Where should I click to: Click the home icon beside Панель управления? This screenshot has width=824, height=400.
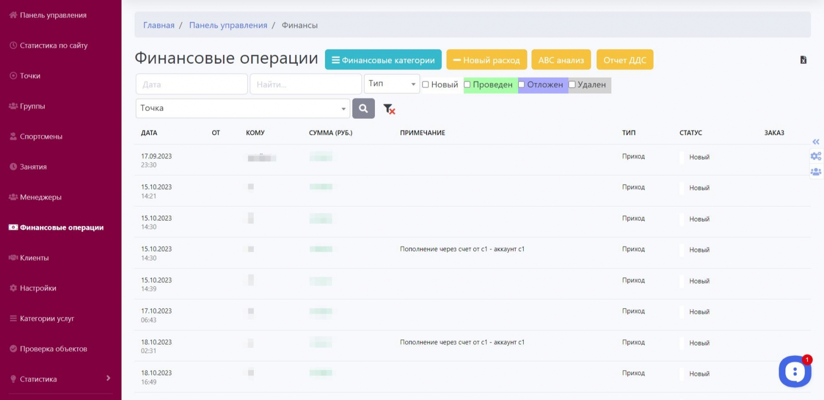pos(13,15)
